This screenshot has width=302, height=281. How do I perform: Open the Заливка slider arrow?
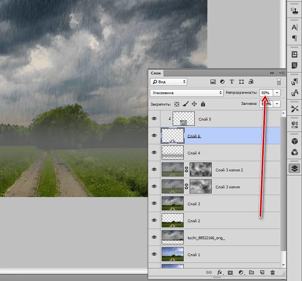277,104
